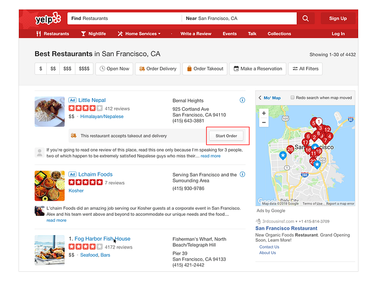Open the Fog Harbor Fish House listing
This screenshot has width=377, height=281.
102,238
